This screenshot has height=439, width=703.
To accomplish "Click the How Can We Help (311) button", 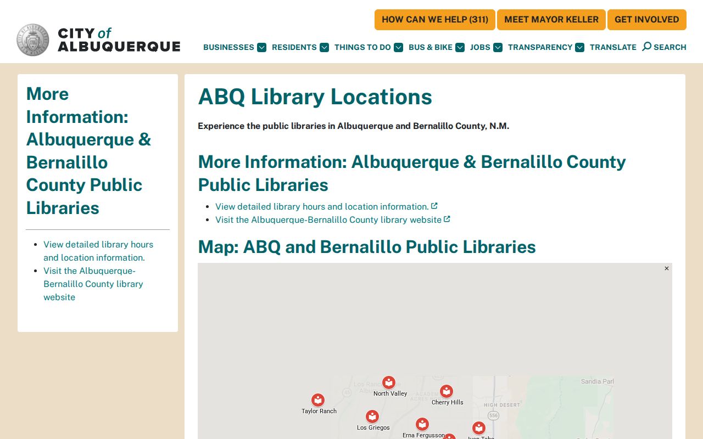I will pos(435,20).
